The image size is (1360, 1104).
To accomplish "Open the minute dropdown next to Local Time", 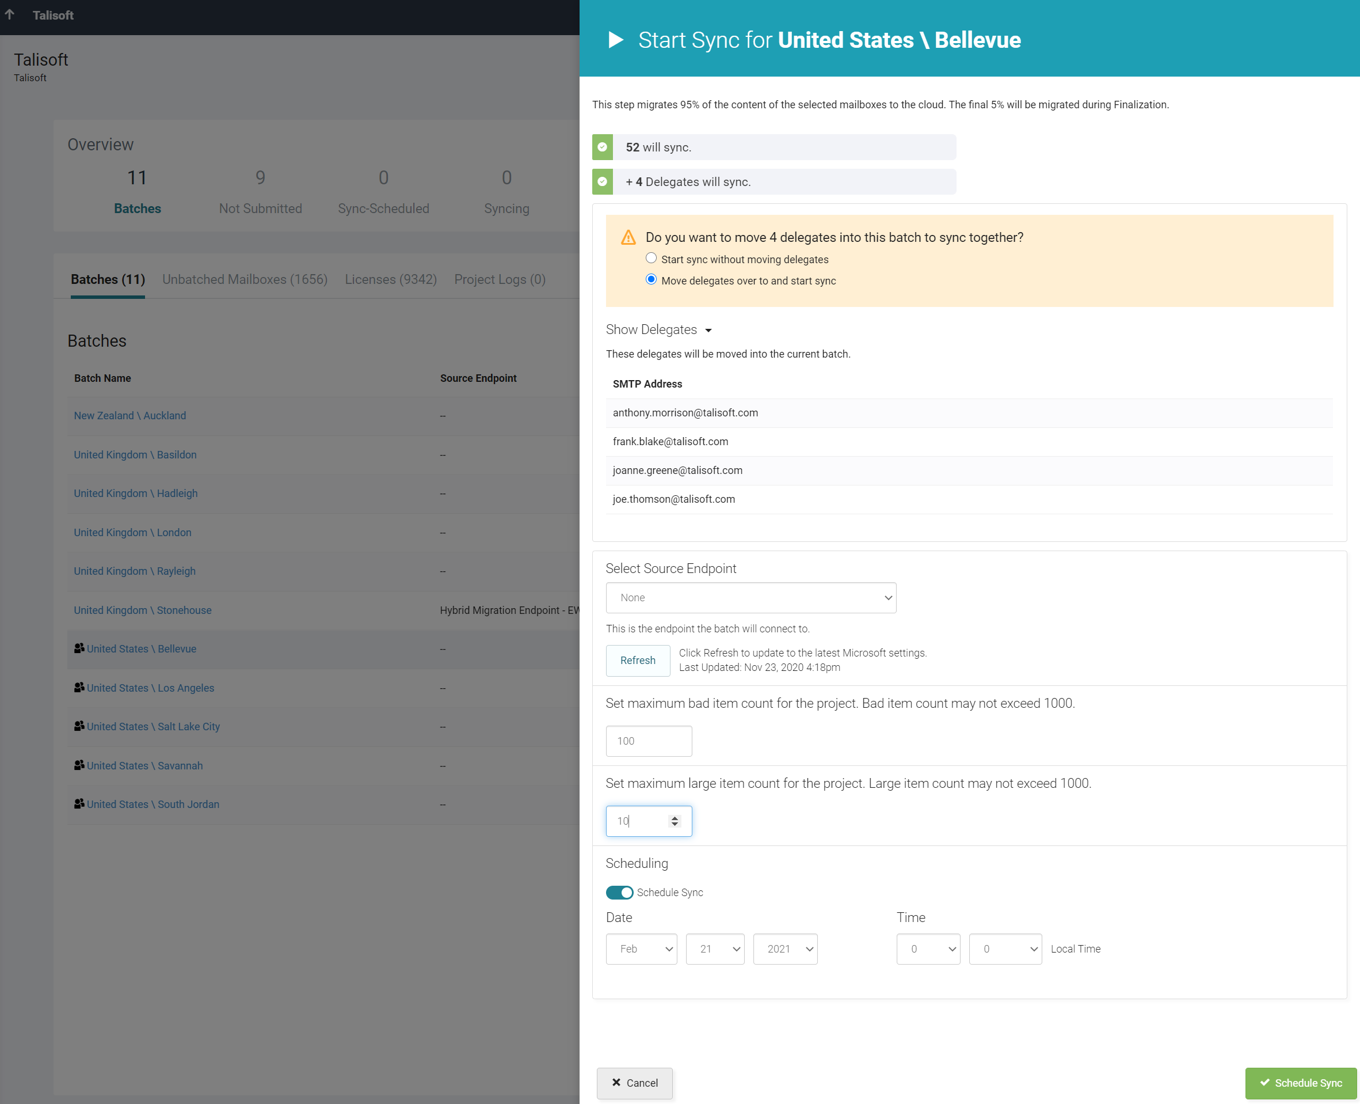I will coord(1005,949).
